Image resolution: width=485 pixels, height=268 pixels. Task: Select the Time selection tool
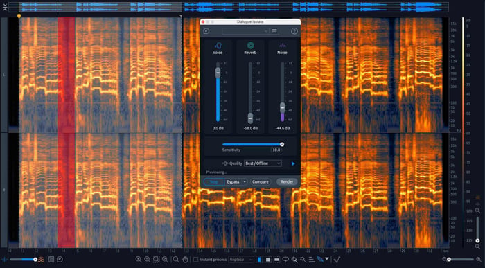pyautogui.click(x=259, y=260)
